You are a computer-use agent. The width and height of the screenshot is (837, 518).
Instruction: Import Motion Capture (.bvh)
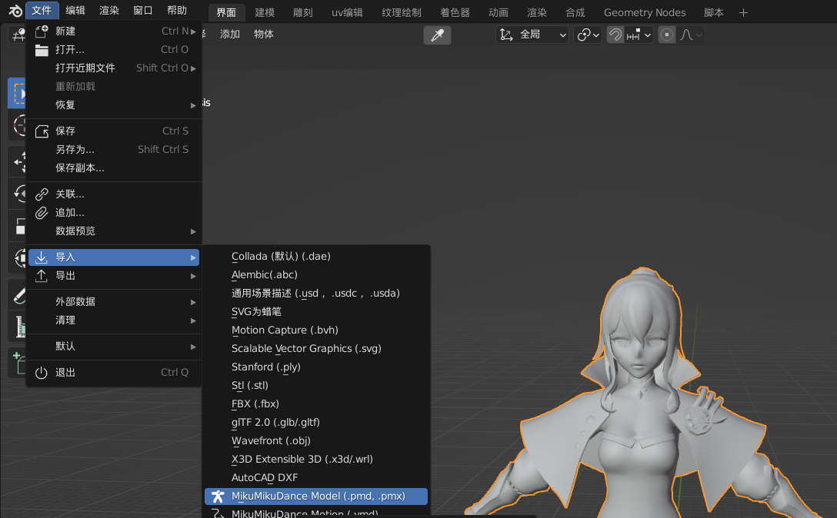tap(316, 330)
